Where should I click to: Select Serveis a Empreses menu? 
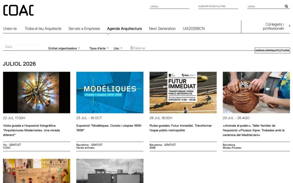click(x=84, y=28)
